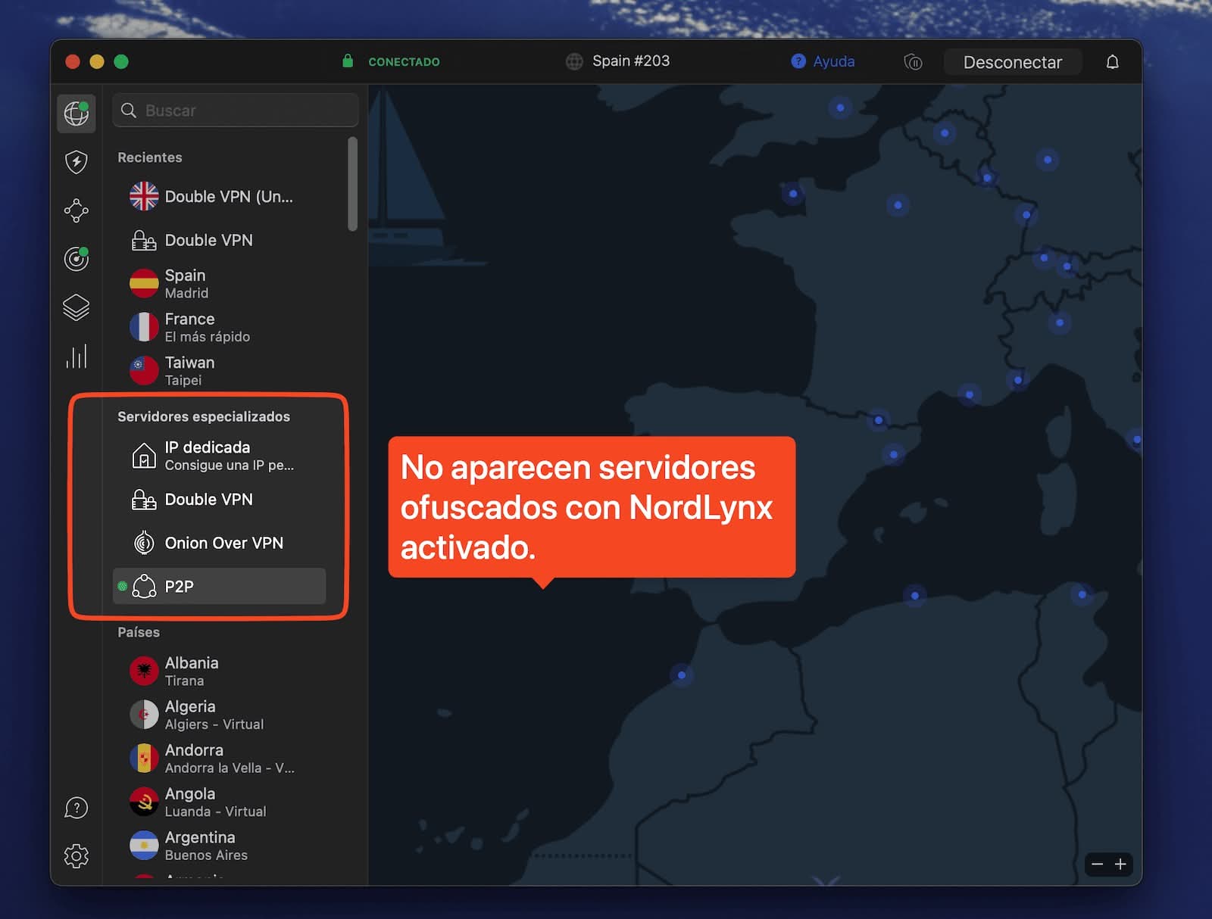
Task: Click the Morocco server dot on map
Action: pyautogui.click(x=682, y=675)
